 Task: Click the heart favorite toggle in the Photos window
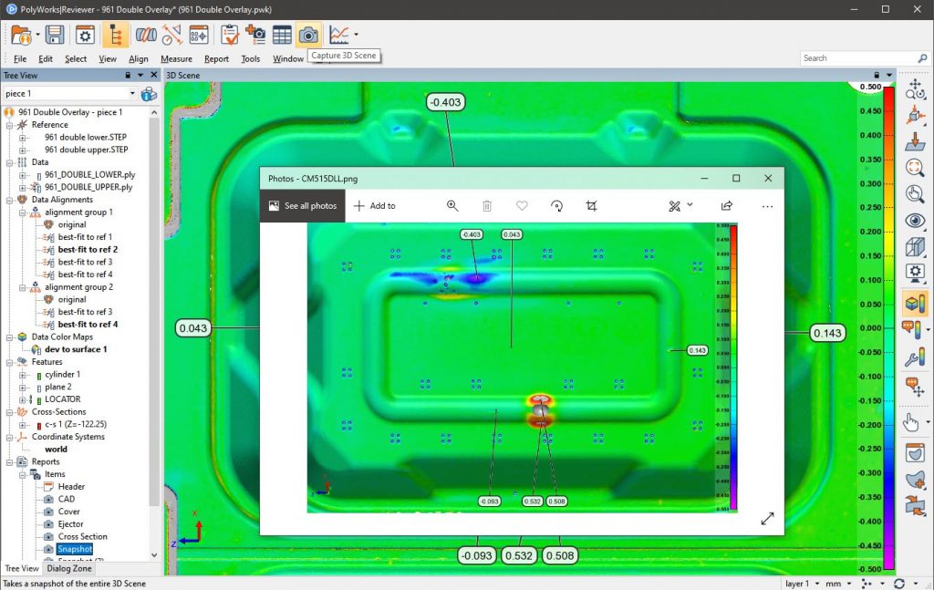point(522,206)
